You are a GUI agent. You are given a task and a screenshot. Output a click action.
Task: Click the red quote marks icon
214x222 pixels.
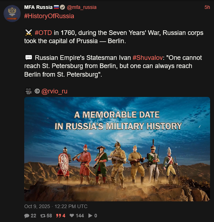coord(58,216)
